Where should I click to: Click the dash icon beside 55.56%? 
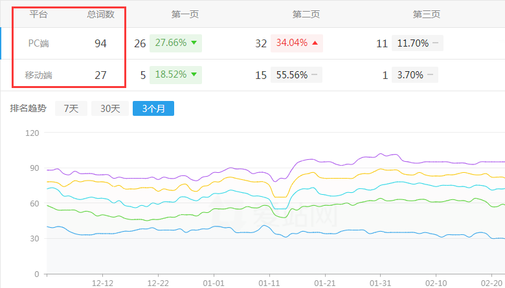click(315, 75)
